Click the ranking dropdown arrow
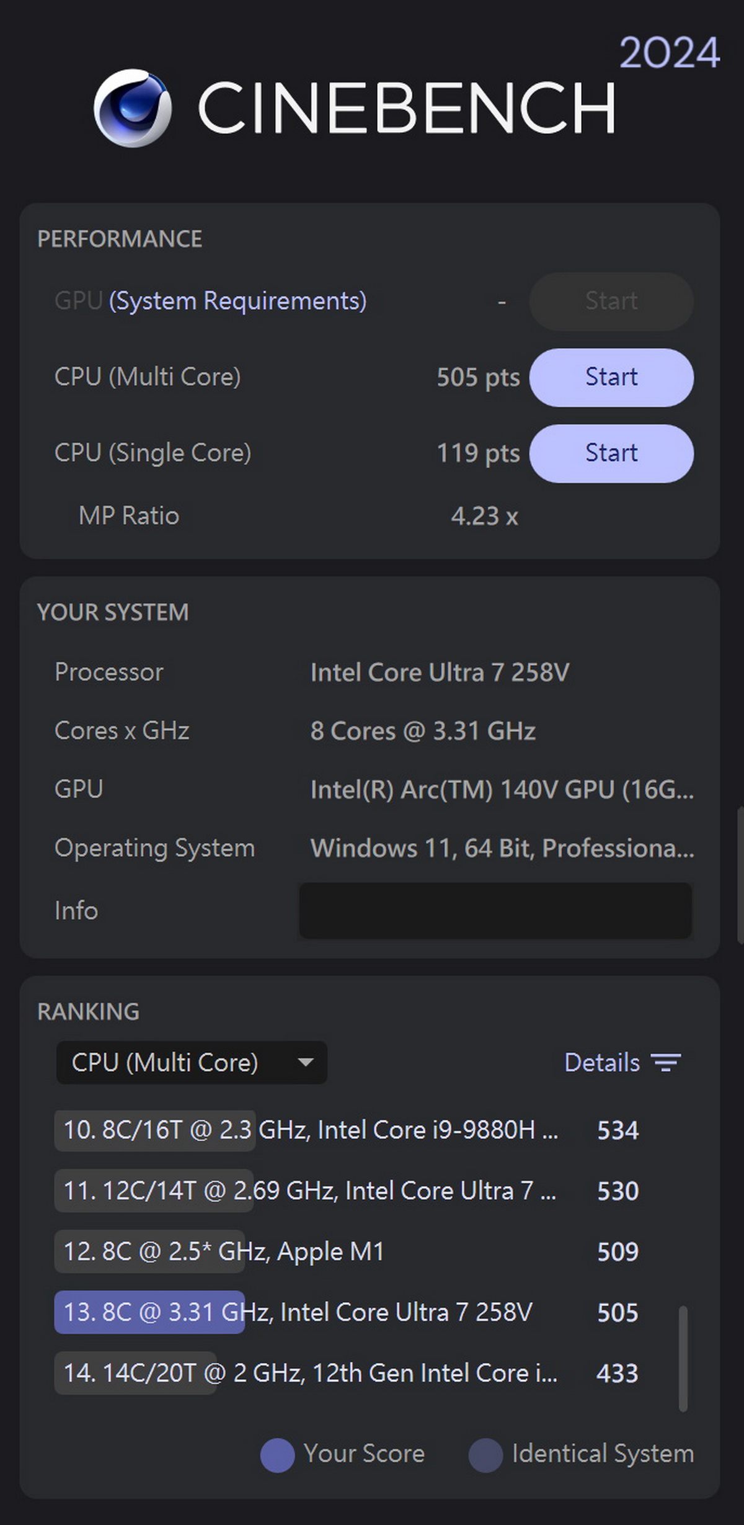 click(x=305, y=1062)
